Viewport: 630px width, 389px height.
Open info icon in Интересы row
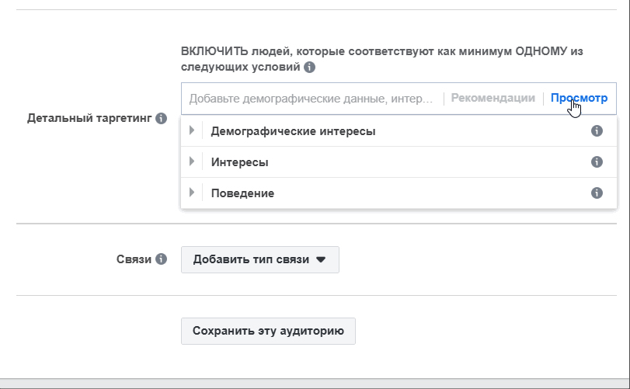[597, 162]
